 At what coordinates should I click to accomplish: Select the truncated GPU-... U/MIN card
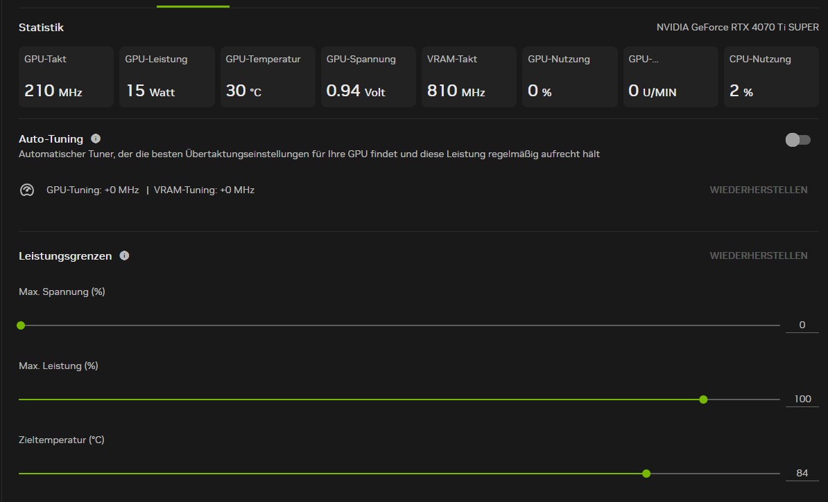pyautogui.click(x=671, y=77)
